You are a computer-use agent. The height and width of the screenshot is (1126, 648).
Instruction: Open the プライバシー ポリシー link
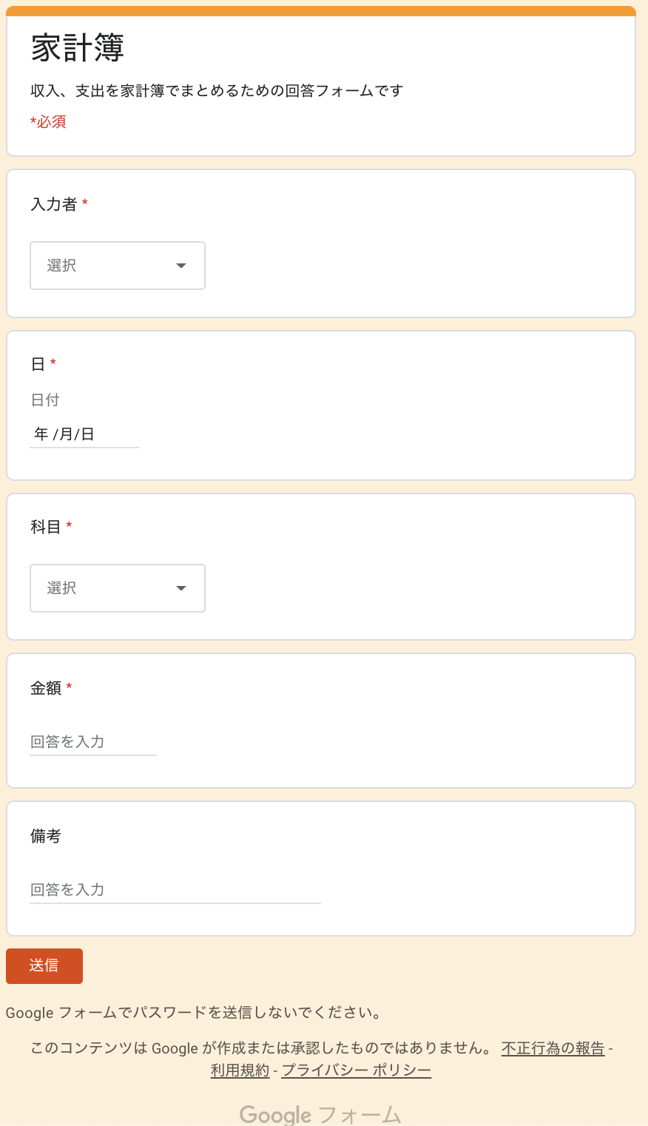pos(356,1070)
